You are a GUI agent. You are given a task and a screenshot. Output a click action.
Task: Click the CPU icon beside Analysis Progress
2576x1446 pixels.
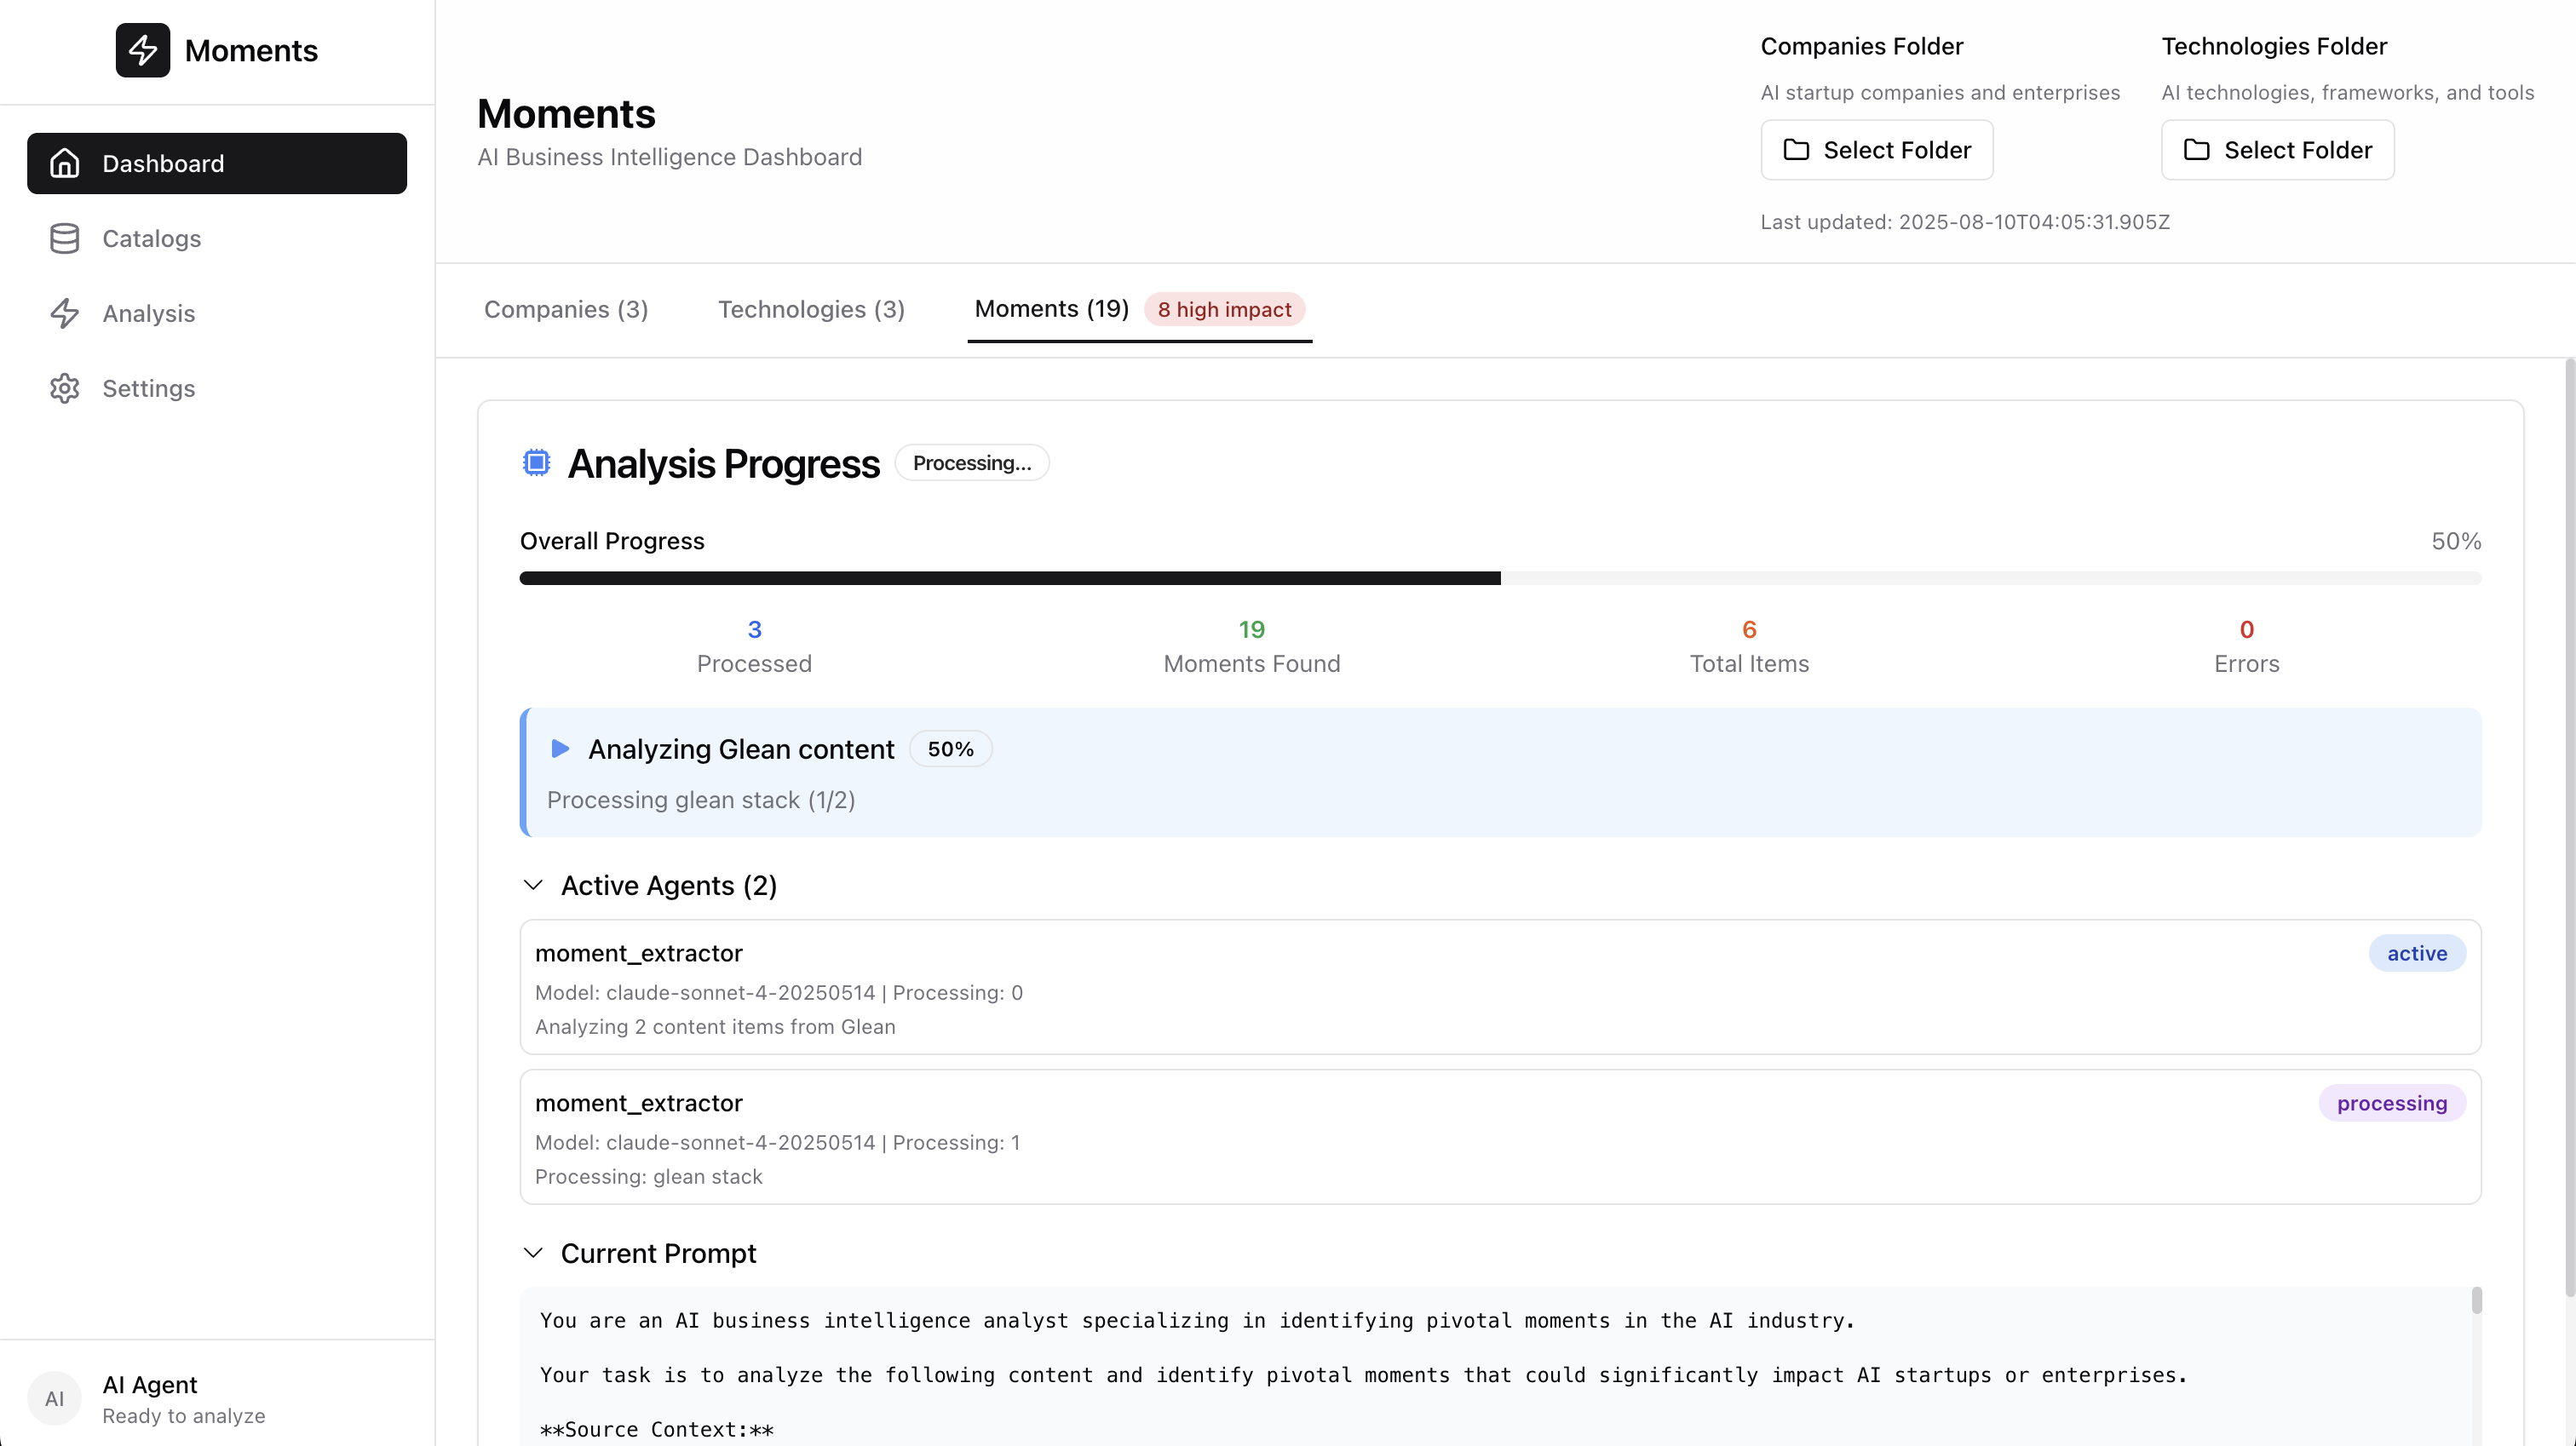536,462
